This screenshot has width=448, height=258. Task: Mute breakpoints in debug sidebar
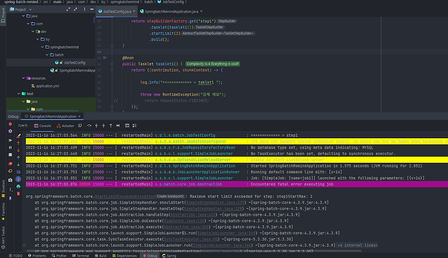tap(10, 171)
